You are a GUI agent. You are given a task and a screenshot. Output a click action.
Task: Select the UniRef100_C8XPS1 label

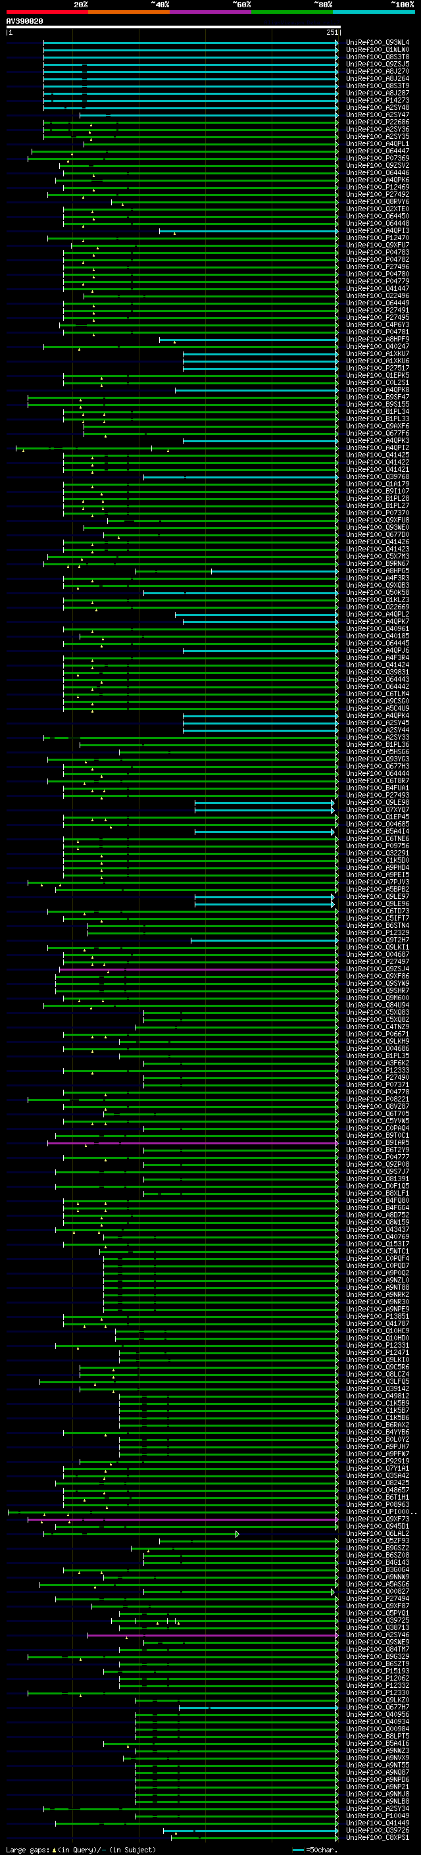pyautogui.click(x=378, y=1838)
